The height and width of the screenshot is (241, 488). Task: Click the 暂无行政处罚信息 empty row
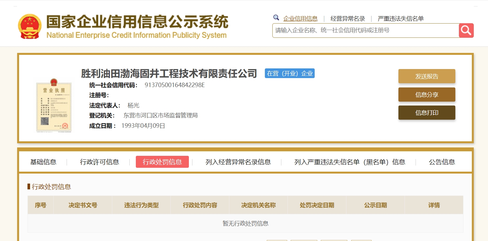[x=245, y=223]
